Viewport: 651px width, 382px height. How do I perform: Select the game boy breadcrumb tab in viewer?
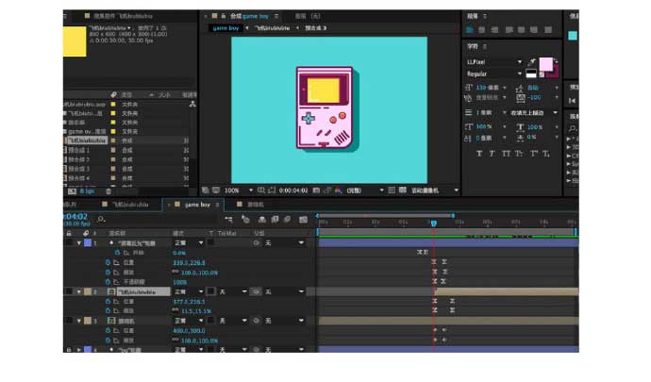click(225, 27)
